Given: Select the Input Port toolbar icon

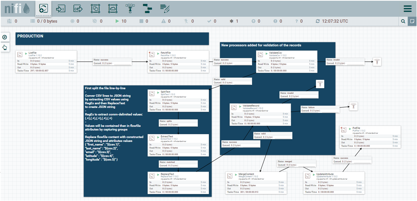Looking at the screenshot, I should (x=61, y=9).
